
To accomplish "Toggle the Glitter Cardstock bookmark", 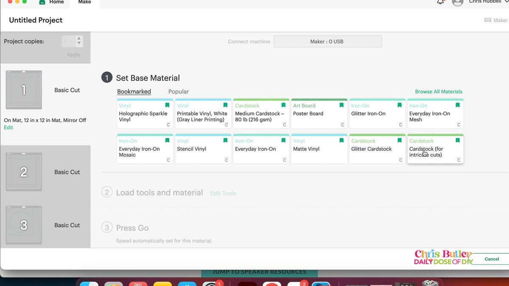I will click(400, 140).
